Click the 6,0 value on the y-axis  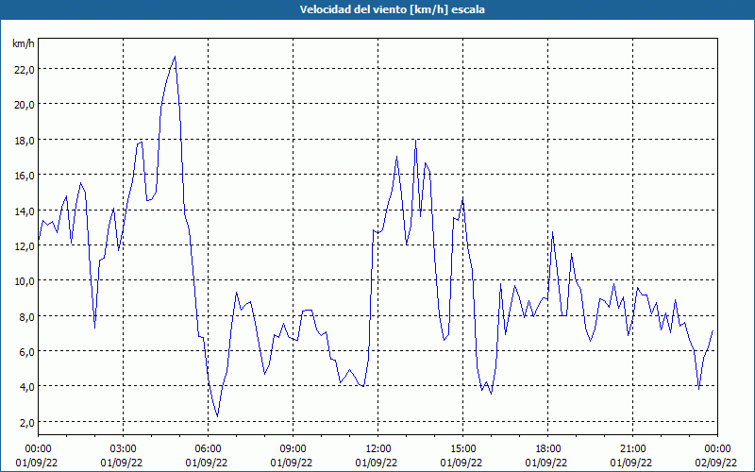click(x=26, y=351)
